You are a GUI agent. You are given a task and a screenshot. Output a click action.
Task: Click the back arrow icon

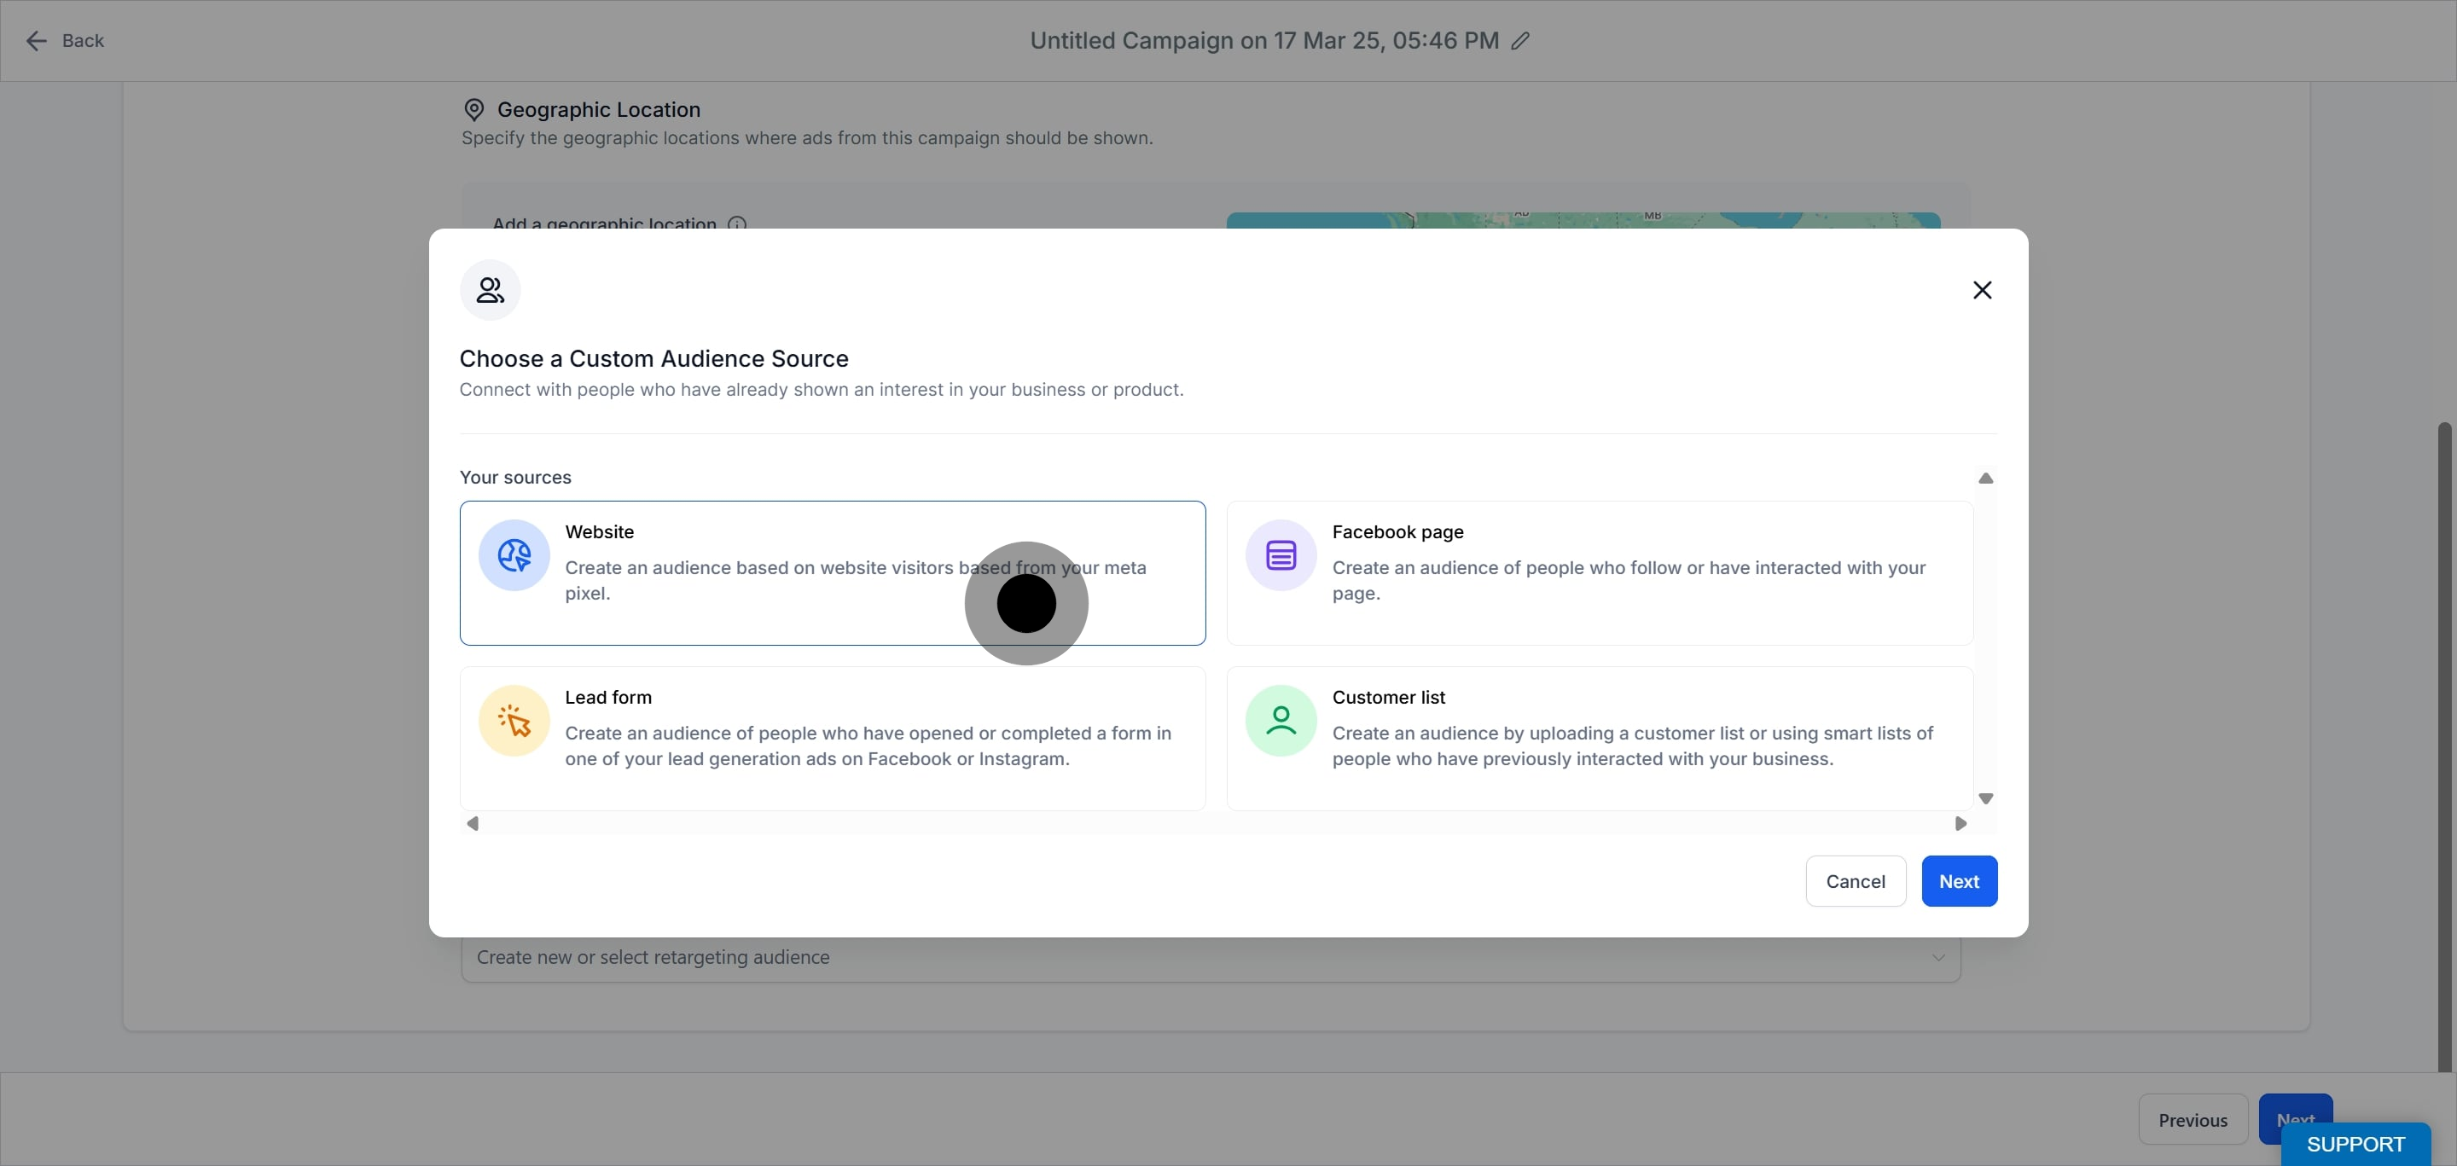coord(36,41)
